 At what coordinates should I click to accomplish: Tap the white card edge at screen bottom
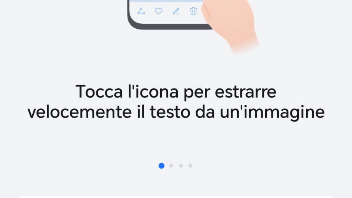pyautogui.click(x=176, y=197)
